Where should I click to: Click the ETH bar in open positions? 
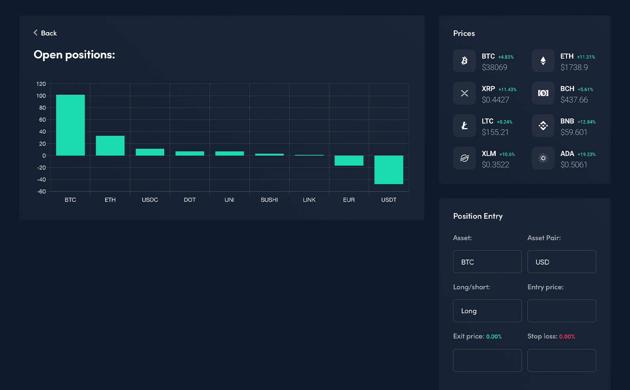tap(110, 146)
